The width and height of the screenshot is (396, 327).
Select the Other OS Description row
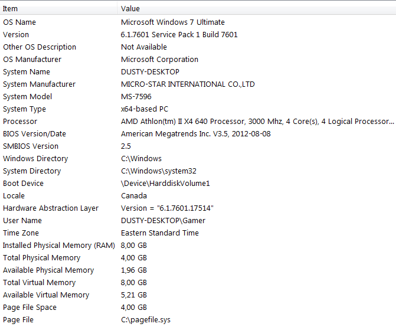pyautogui.click(x=198, y=47)
